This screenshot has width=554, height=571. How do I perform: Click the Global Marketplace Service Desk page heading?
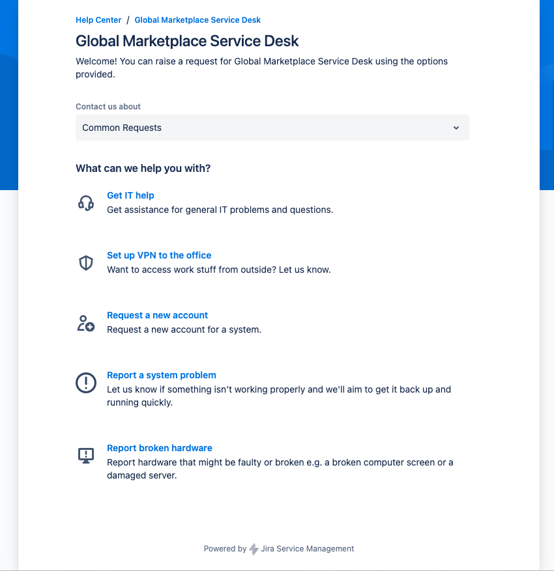[x=187, y=41]
